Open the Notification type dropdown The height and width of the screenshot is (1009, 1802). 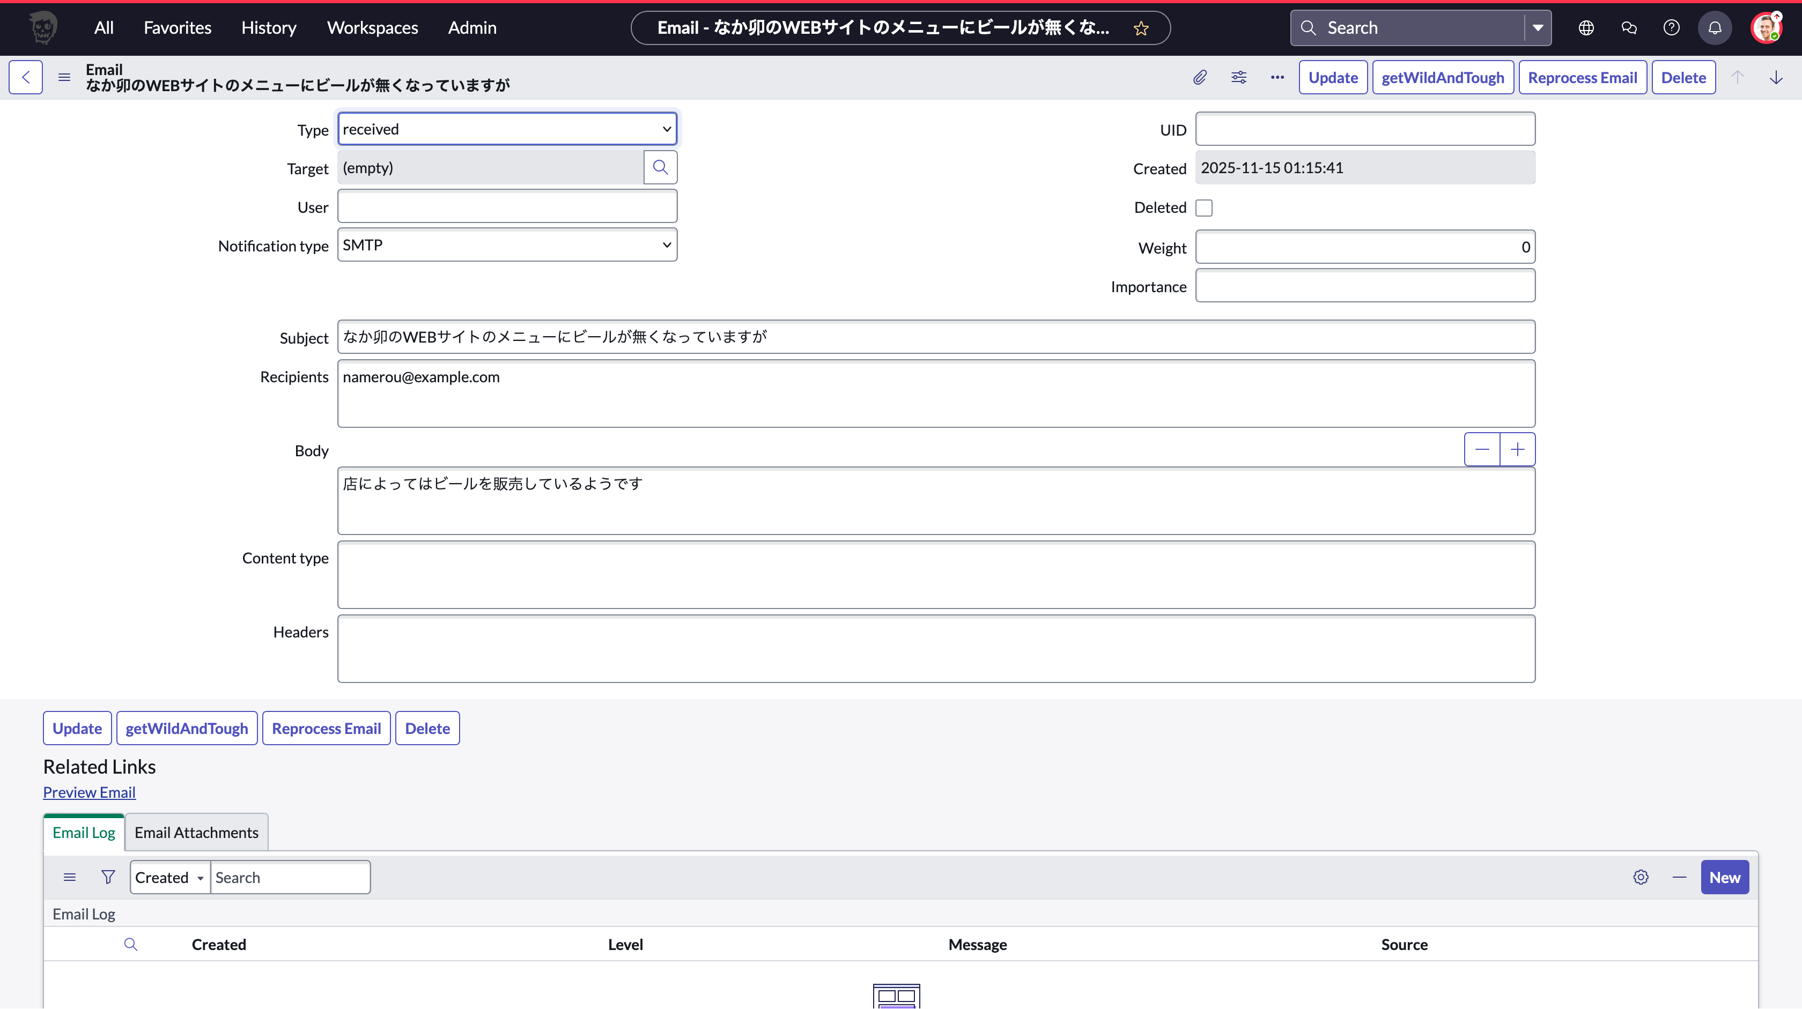click(x=507, y=246)
